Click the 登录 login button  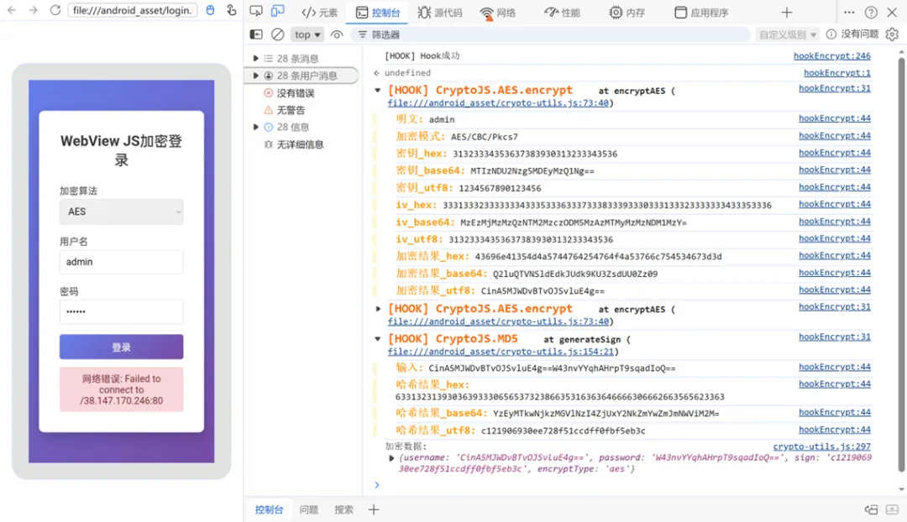click(122, 347)
